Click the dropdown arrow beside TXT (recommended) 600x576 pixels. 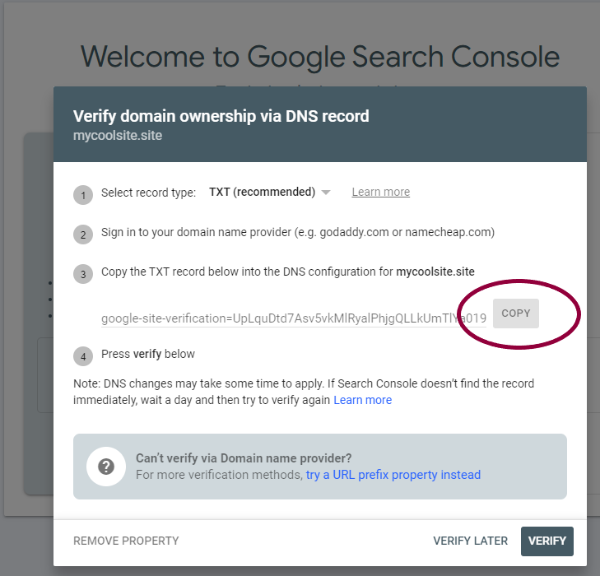coord(326,193)
